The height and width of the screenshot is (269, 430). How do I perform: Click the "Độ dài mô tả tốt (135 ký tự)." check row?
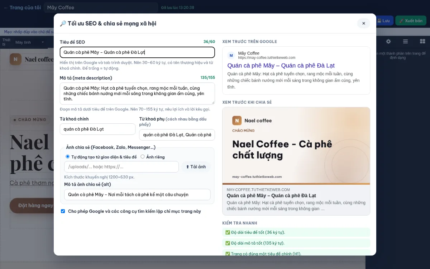pos(296,243)
